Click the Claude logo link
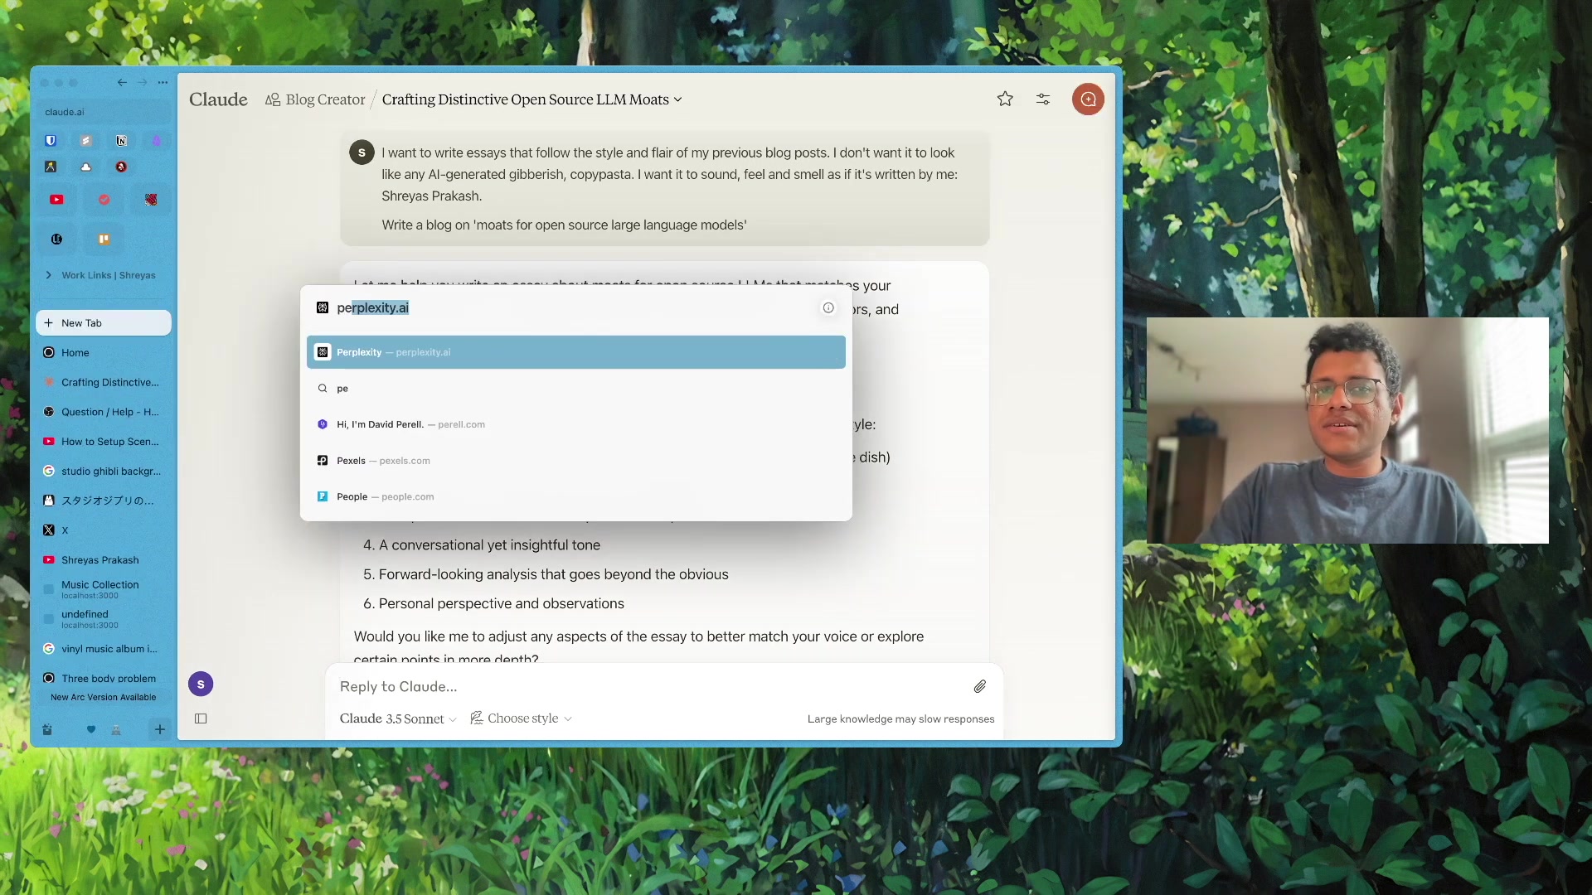 click(218, 99)
